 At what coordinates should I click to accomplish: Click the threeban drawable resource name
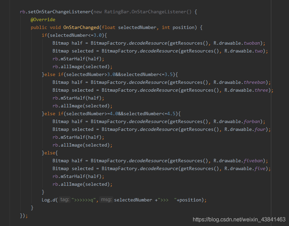click(x=255, y=82)
